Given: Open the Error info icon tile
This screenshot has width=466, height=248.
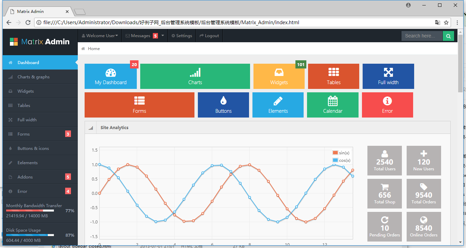Looking at the screenshot, I should click(x=388, y=105).
